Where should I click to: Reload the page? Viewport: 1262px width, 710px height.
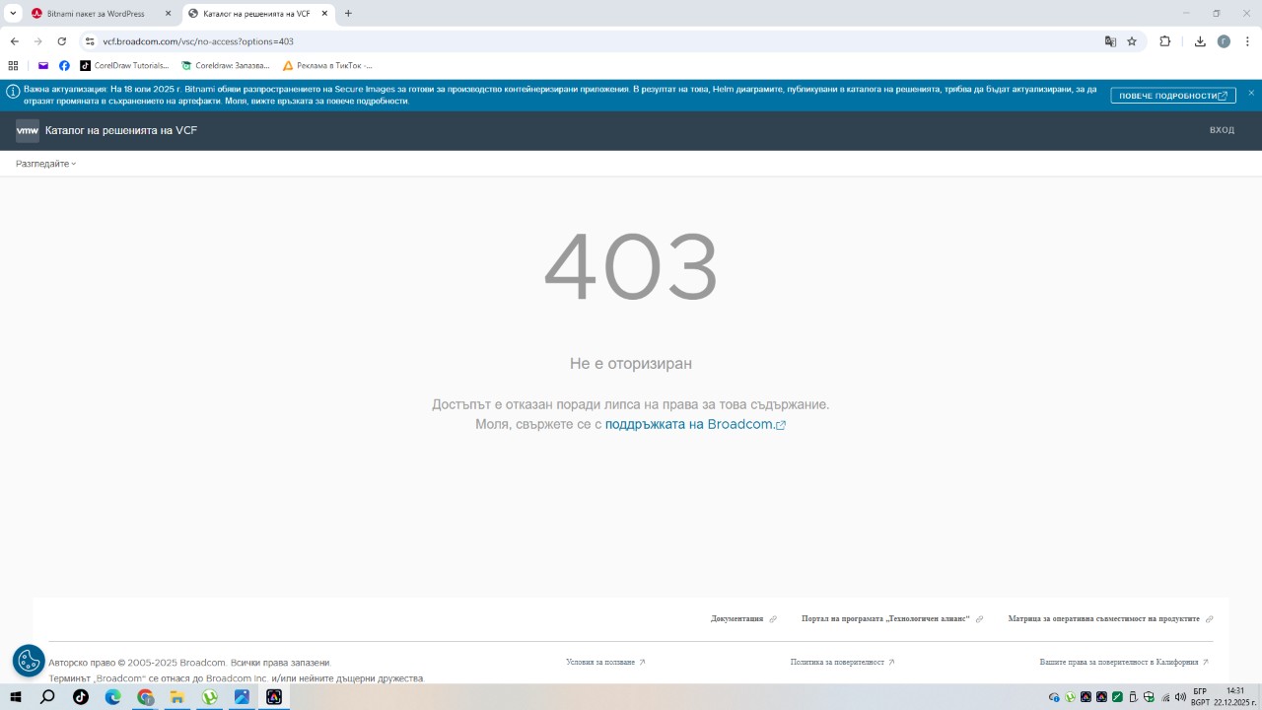pos(62,41)
